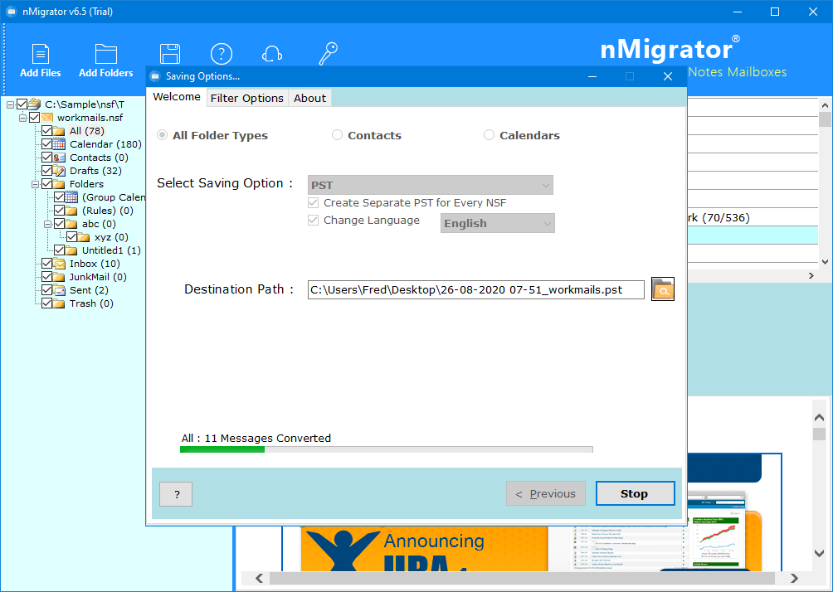Screen dimensions: 833x592
Task: Click the 'All : 11 Messages Converted' status
Action: tap(256, 438)
